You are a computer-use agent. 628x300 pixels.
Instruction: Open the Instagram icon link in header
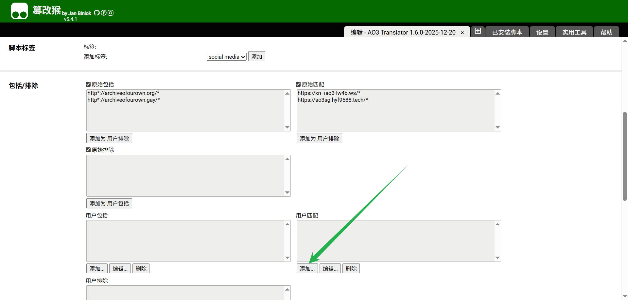pyautogui.click(x=111, y=13)
